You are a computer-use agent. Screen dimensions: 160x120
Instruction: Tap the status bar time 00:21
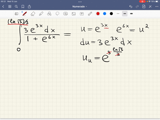[3, 1]
